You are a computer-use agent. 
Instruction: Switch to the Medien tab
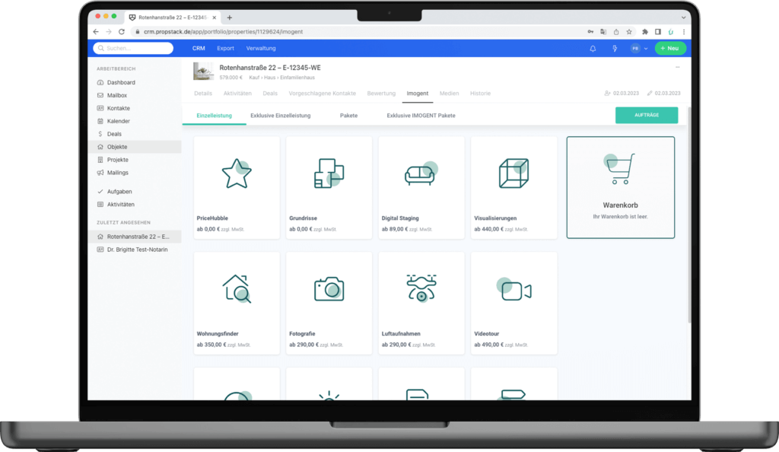(x=449, y=94)
